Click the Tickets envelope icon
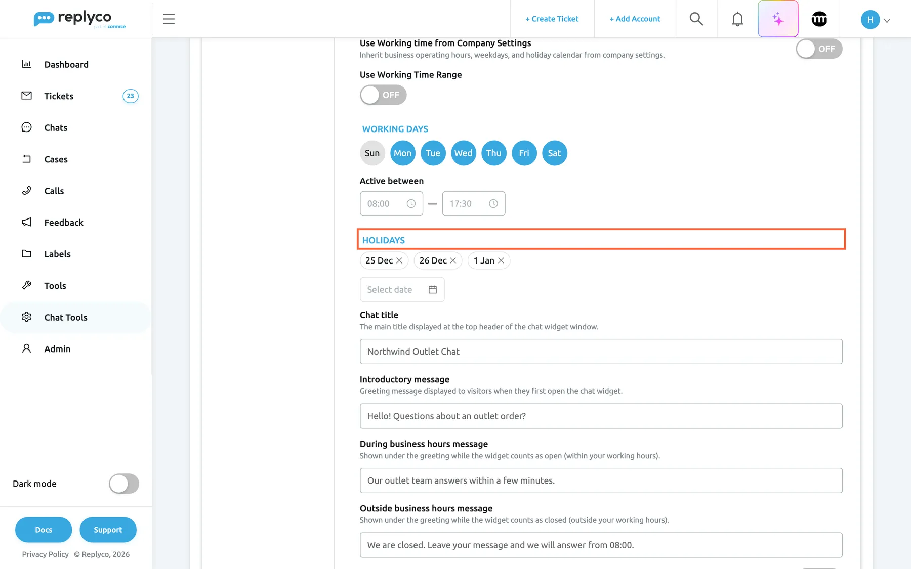The width and height of the screenshot is (911, 569). 26,96
